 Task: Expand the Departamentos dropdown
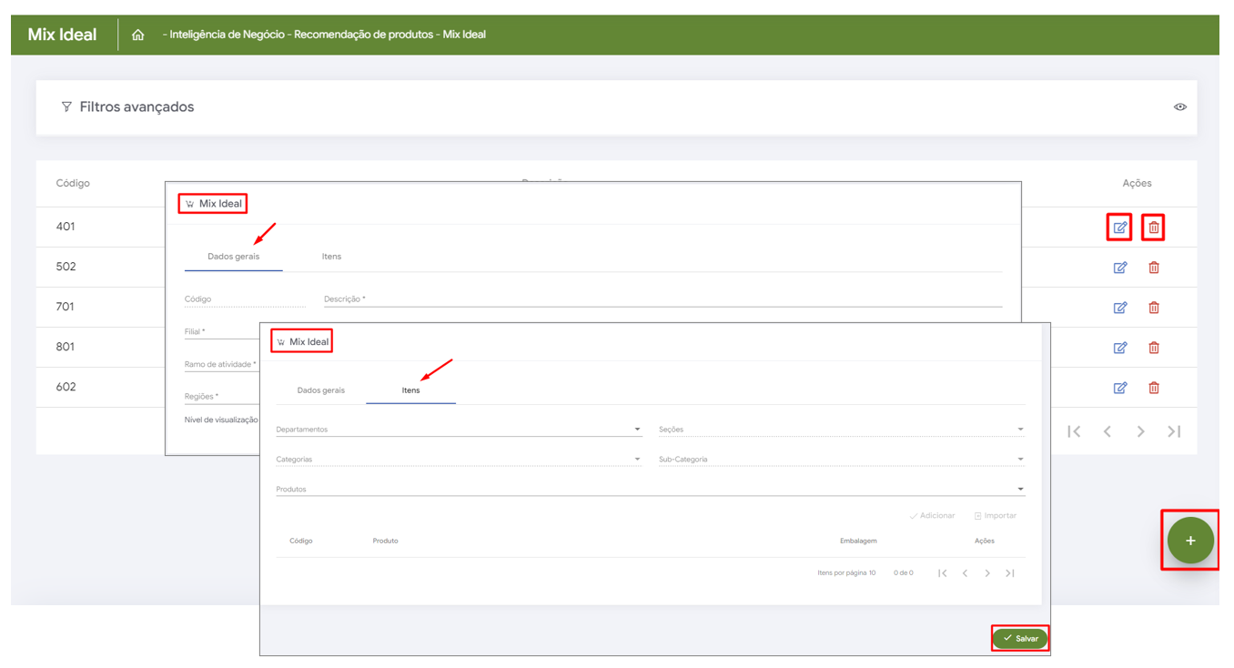click(x=636, y=430)
